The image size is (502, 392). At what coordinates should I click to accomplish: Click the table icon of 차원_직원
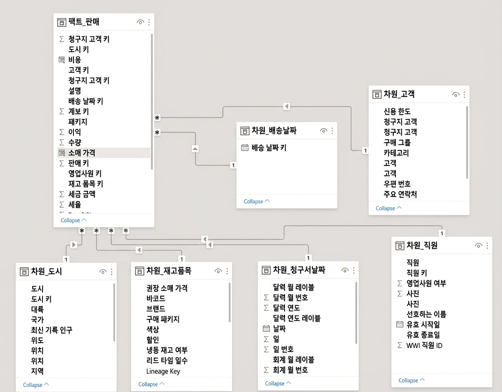[x=400, y=245]
